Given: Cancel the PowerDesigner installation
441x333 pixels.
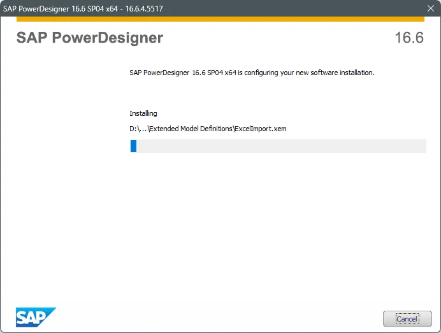Looking at the screenshot, I should click(x=407, y=318).
